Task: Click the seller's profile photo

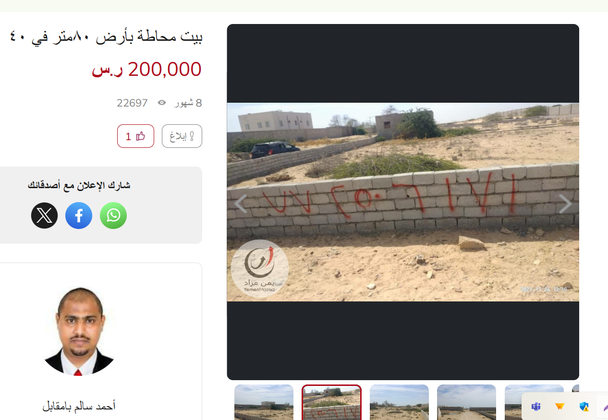Action: [x=78, y=331]
